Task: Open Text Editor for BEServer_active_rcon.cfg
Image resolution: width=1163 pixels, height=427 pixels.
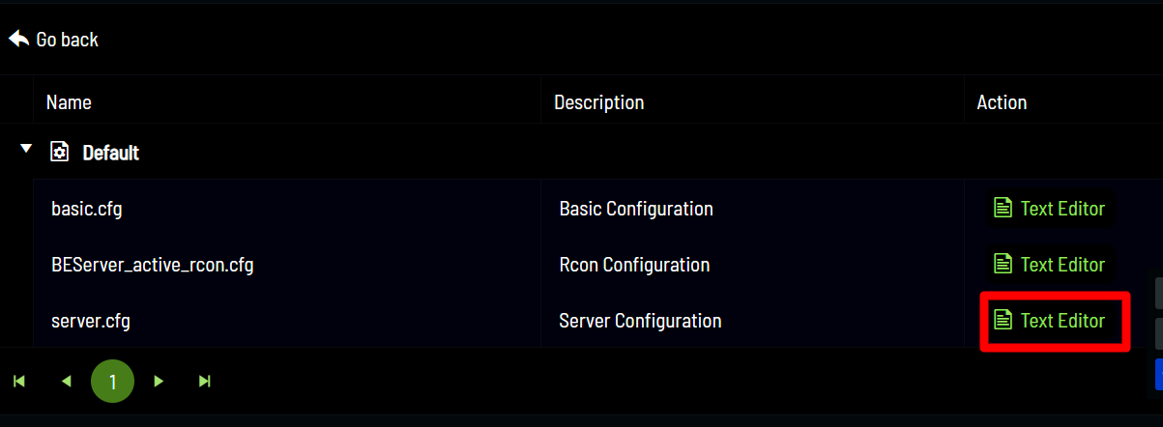Action: (1050, 265)
